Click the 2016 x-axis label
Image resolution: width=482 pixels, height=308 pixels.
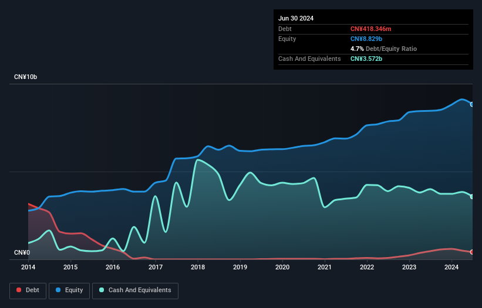pos(113,267)
